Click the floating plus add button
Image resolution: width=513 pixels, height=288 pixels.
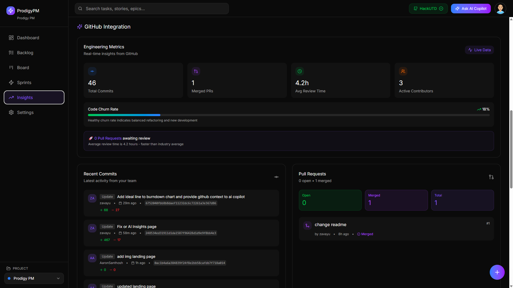(x=497, y=272)
